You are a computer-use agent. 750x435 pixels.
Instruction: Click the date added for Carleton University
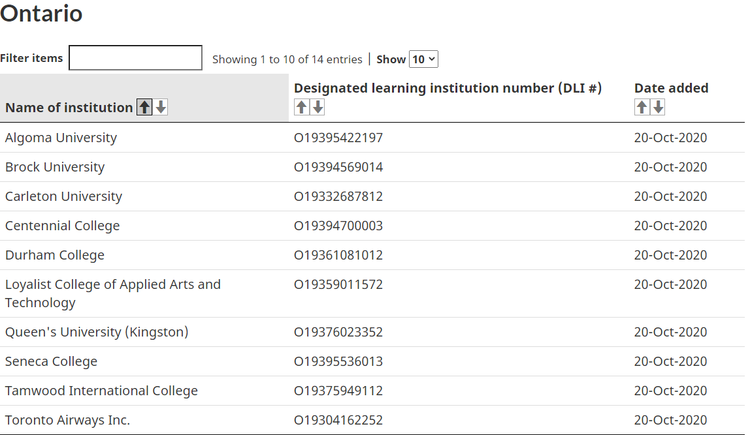click(x=670, y=196)
